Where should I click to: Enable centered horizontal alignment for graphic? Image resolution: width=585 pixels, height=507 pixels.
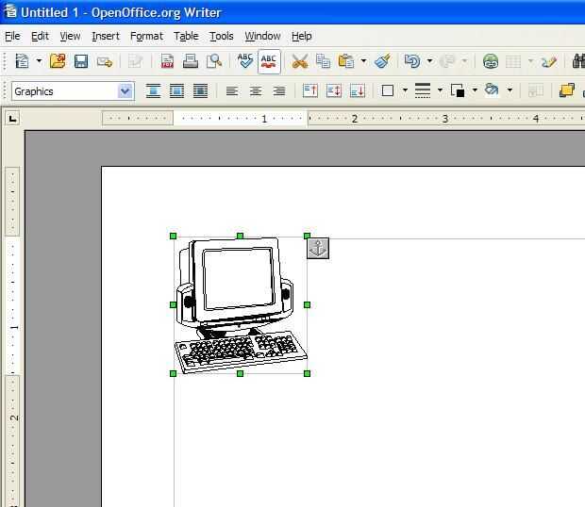point(255,91)
